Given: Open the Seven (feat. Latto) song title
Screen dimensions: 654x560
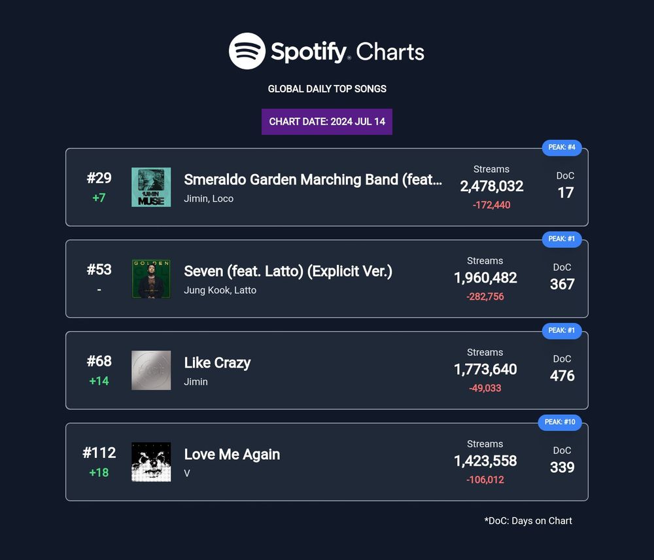Looking at the screenshot, I should click(x=288, y=271).
